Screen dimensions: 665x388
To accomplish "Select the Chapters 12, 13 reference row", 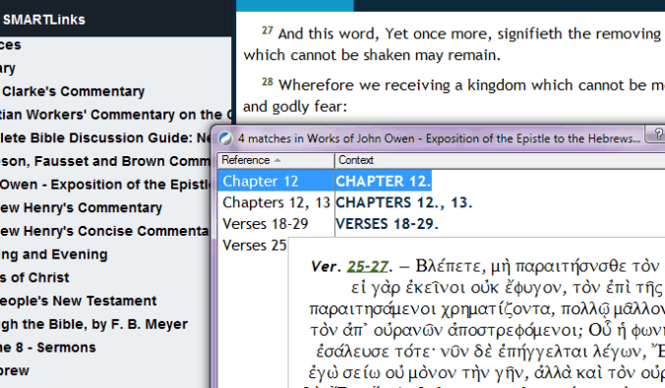I will coord(276,202).
